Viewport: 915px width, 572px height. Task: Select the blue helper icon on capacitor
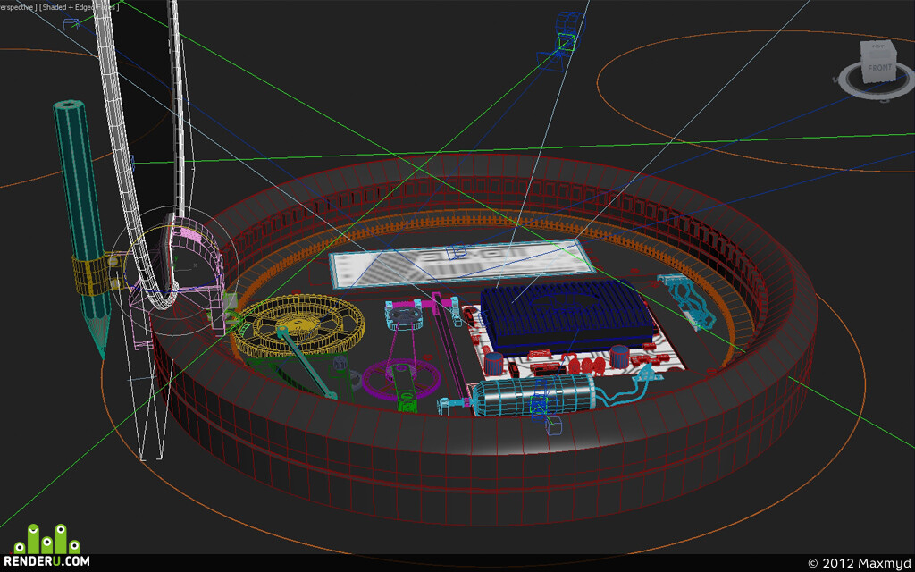tap(540, 401)
